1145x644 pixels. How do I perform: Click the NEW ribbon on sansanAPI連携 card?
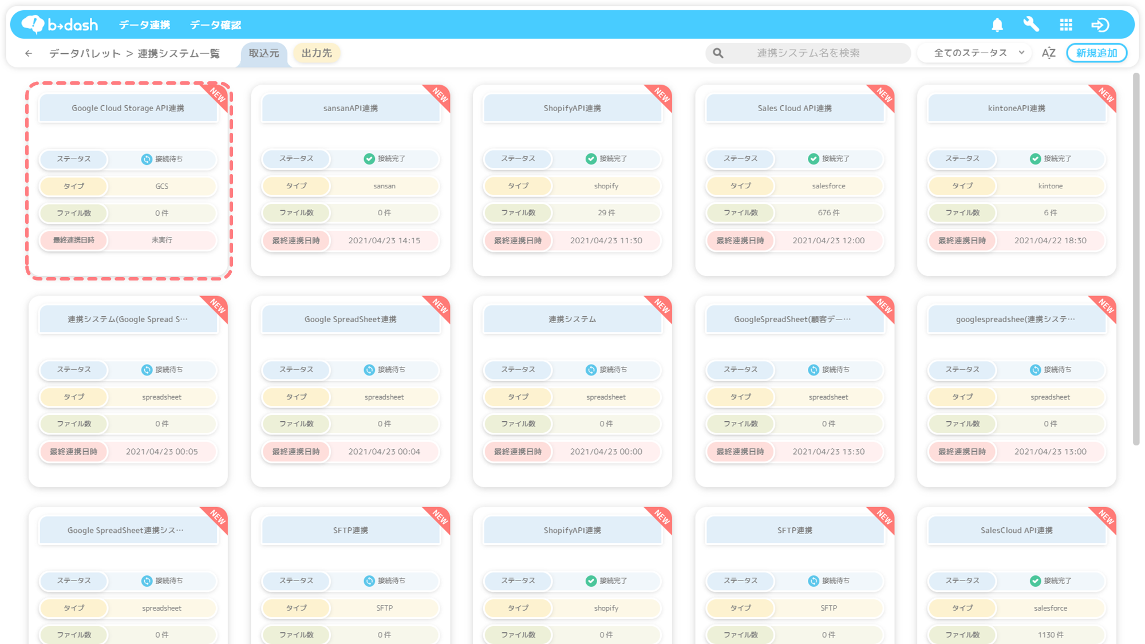pyautogui.click(x=439, y=96)
